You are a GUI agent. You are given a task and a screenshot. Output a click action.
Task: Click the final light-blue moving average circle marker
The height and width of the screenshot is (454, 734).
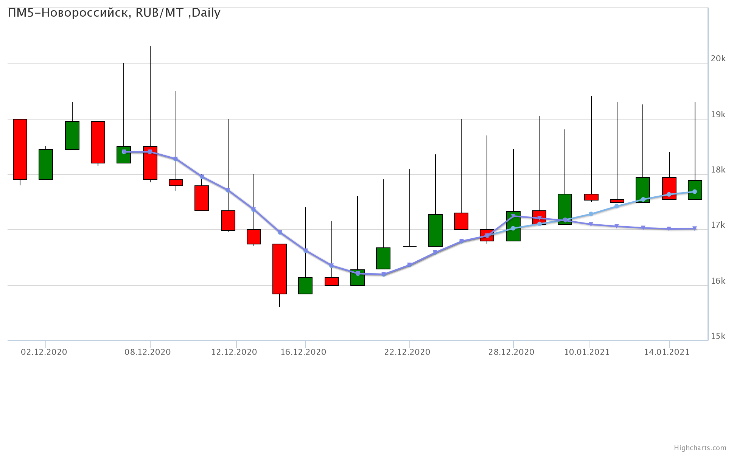(695, 192)
